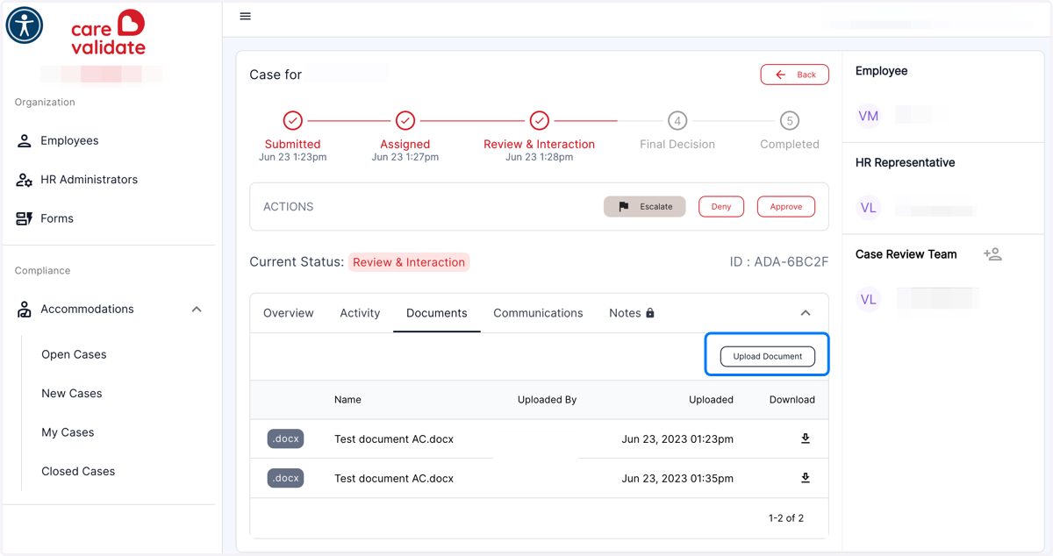Click the add team member icon
The width and height of the screenshot is (1053, 556).
coord(992,254)
